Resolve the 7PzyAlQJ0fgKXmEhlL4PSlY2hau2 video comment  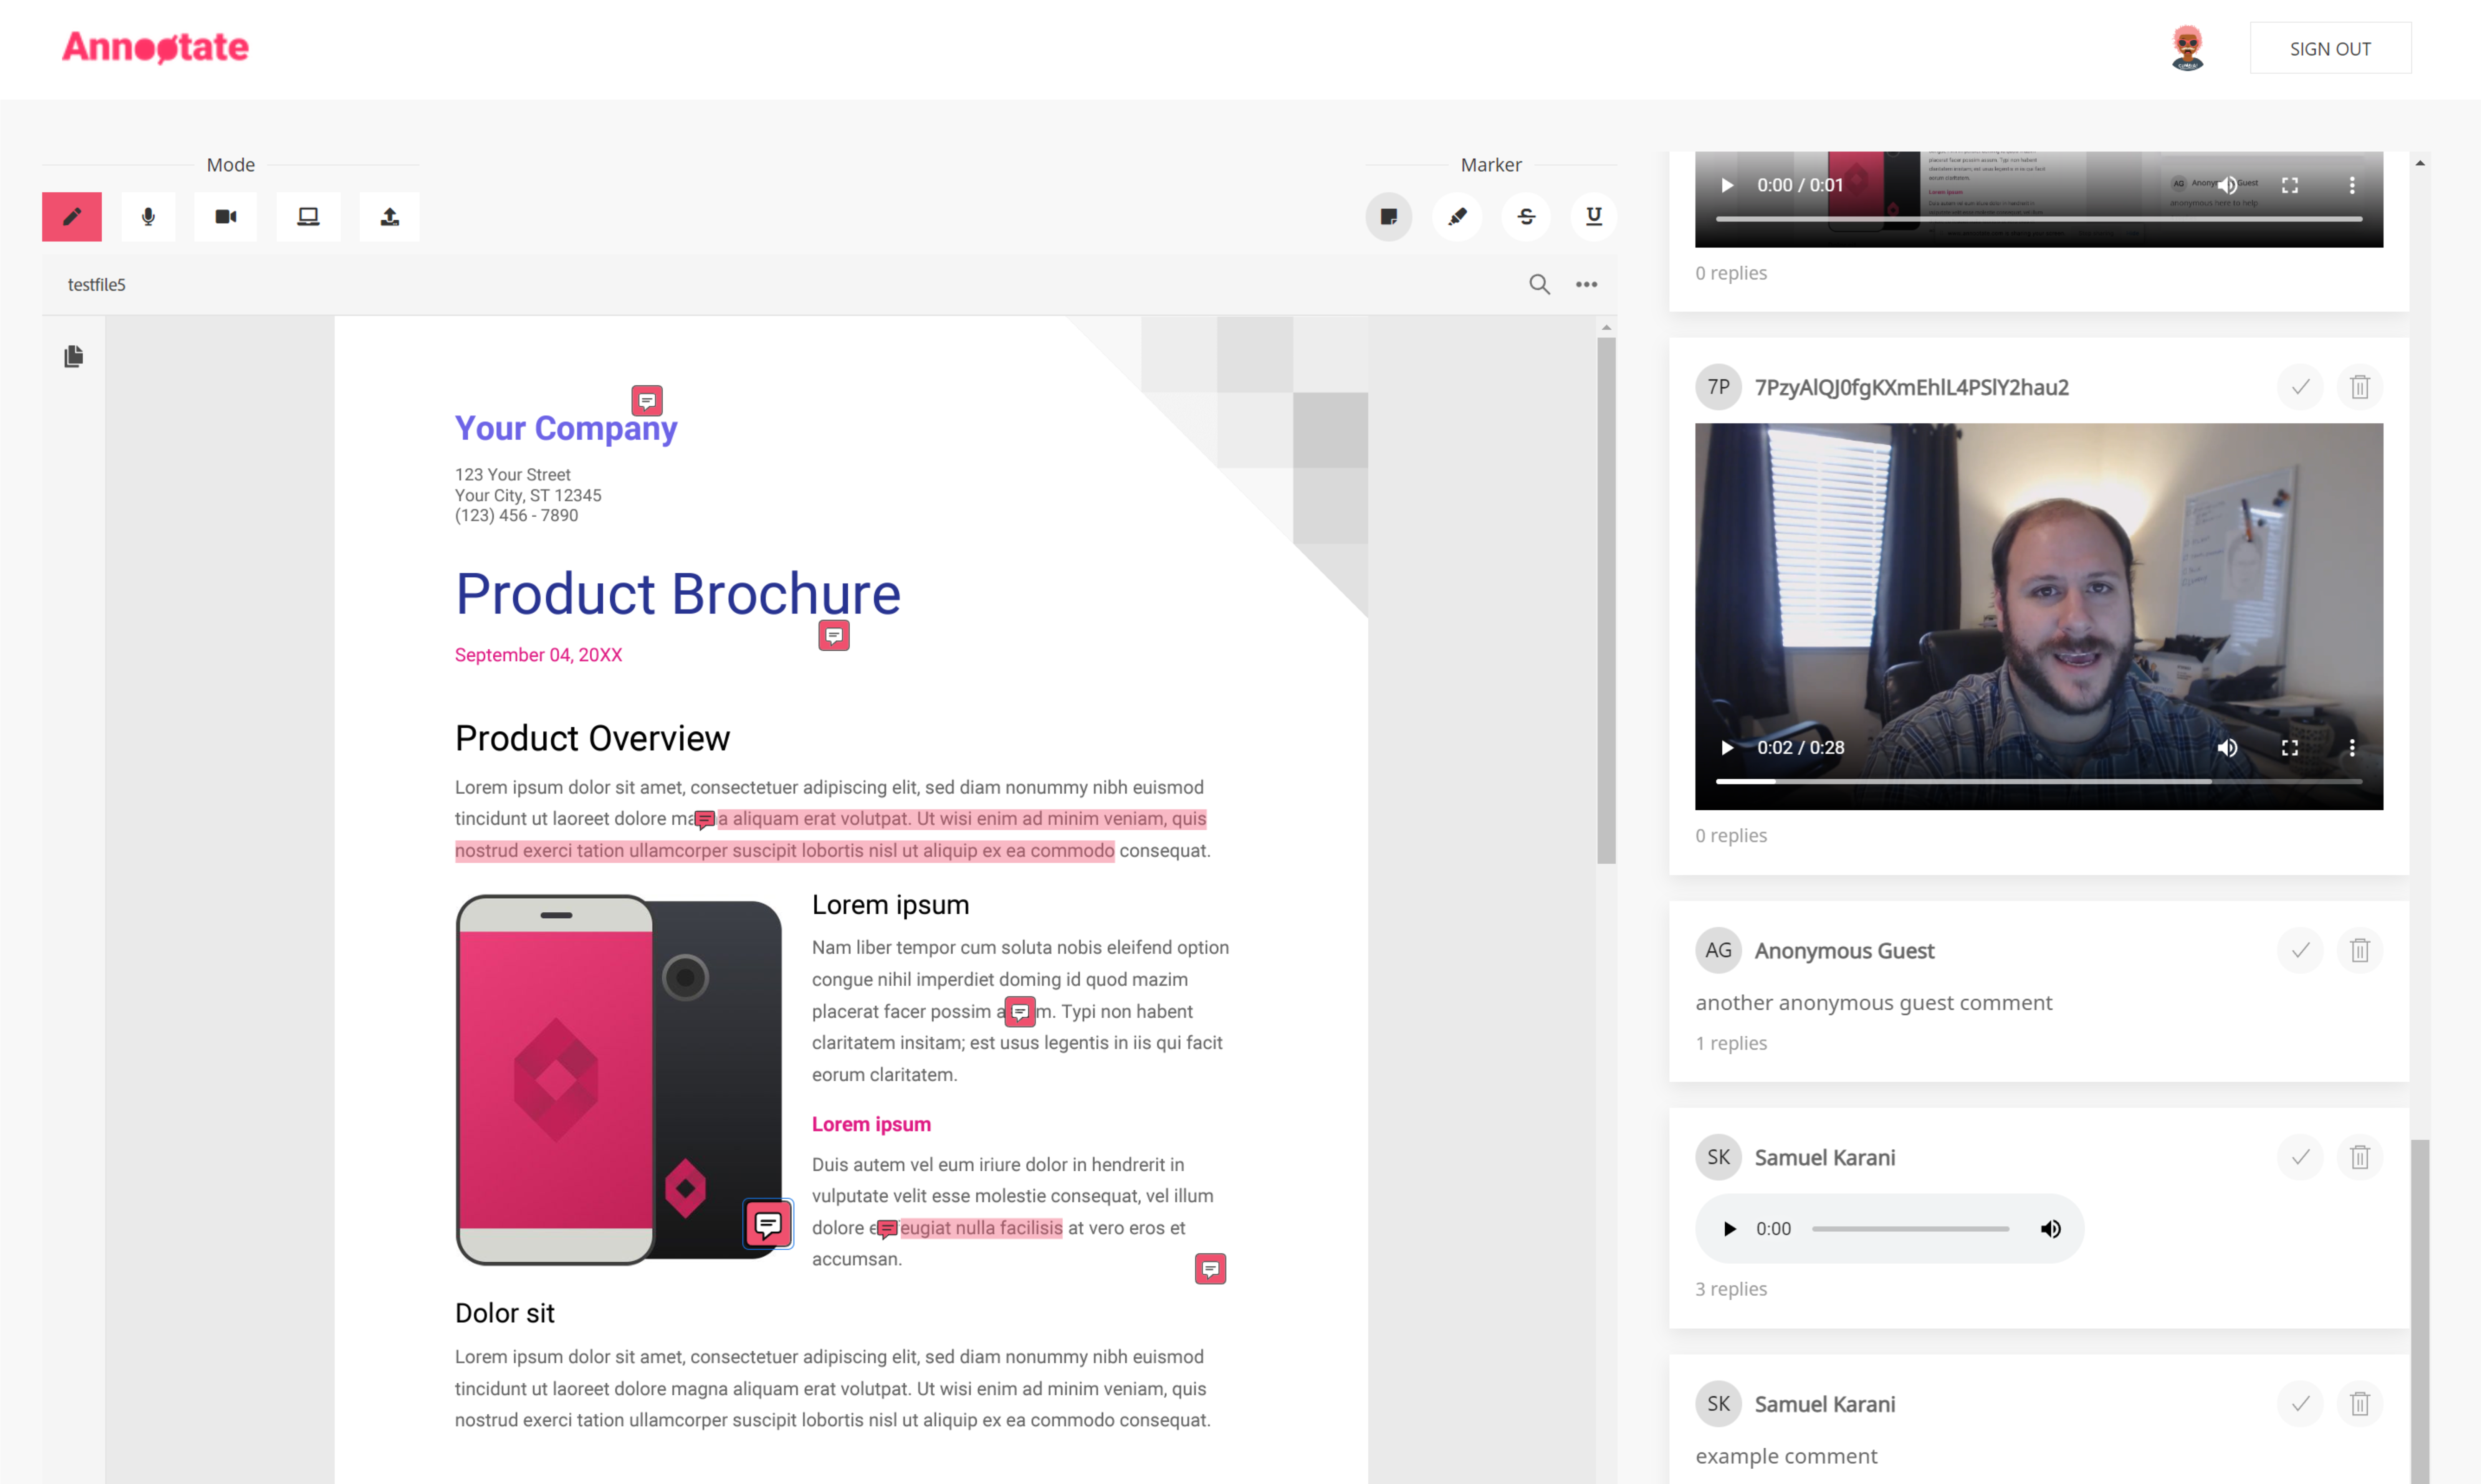click(2300, 387)
